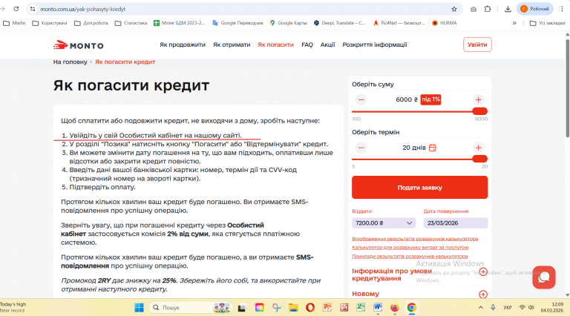The image size is (570, 316).
Task: Open the Акції menu item
Action: click(x=327, y=45)
